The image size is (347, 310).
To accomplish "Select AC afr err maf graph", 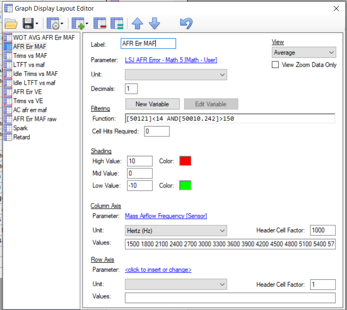I will tap(30, 110).
